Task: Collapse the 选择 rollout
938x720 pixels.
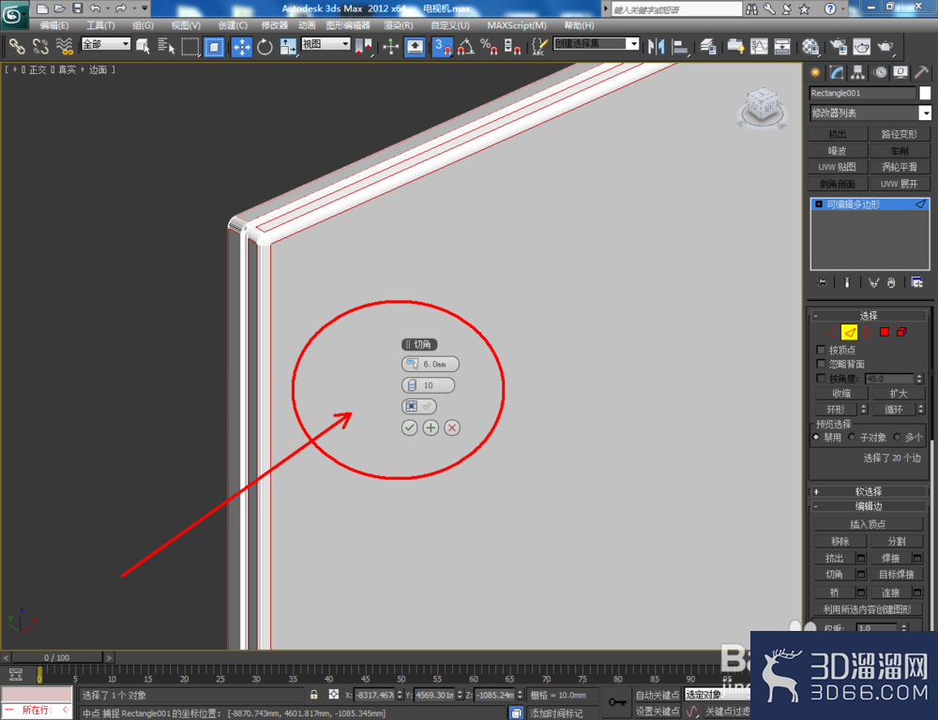Action: 868,316
